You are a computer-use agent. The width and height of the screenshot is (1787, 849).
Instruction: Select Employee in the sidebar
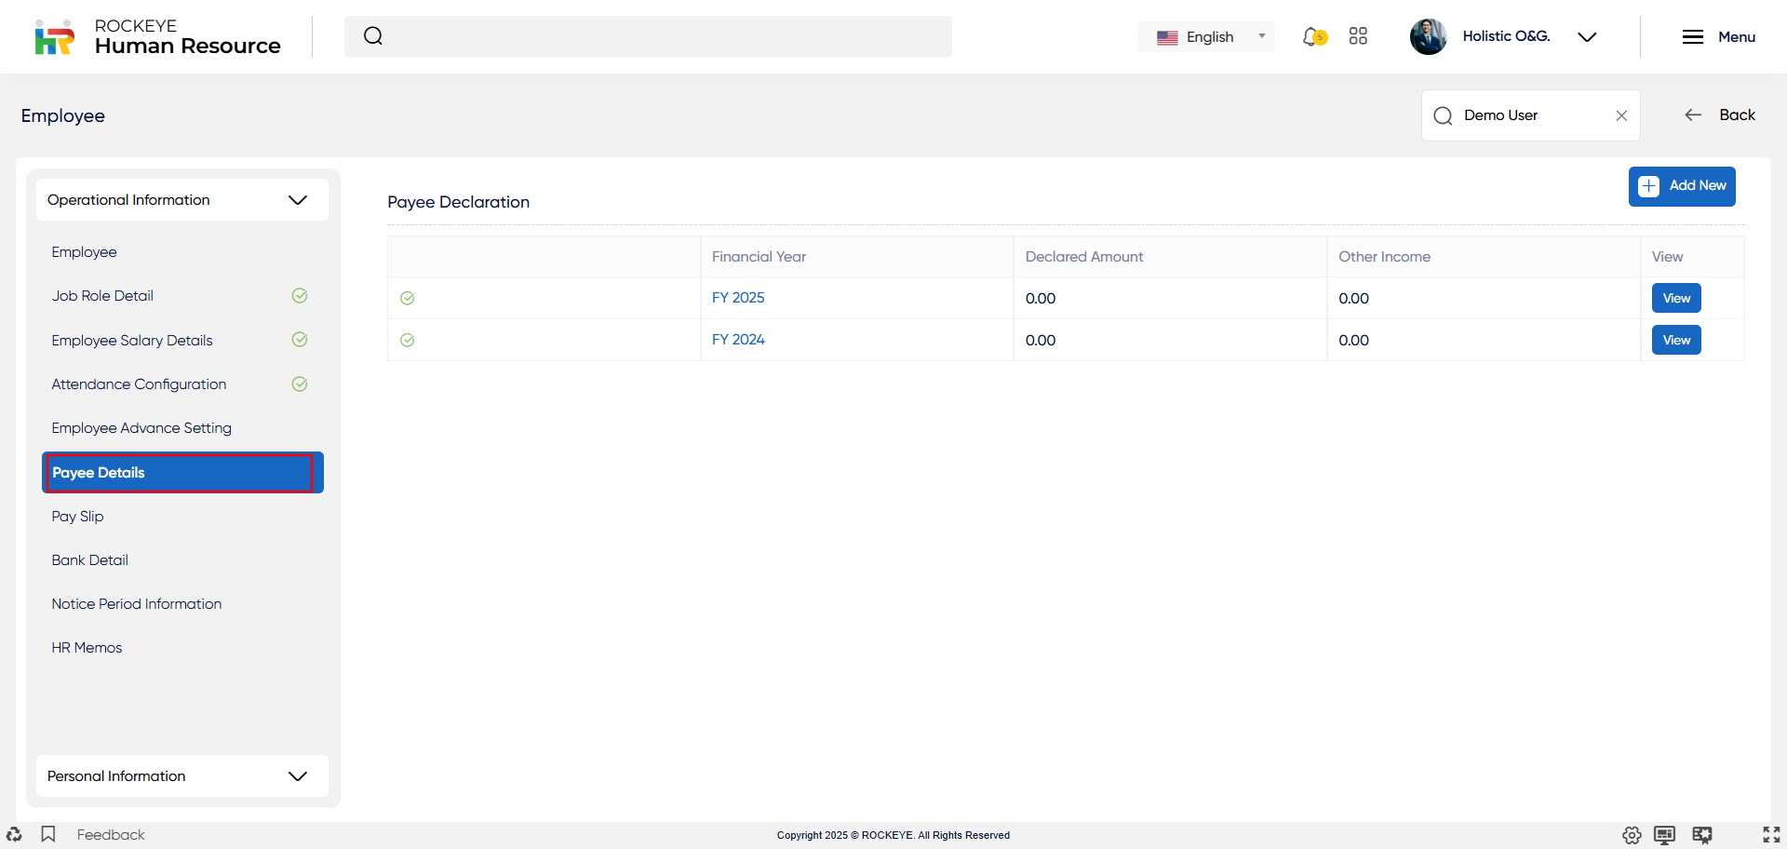84,252
